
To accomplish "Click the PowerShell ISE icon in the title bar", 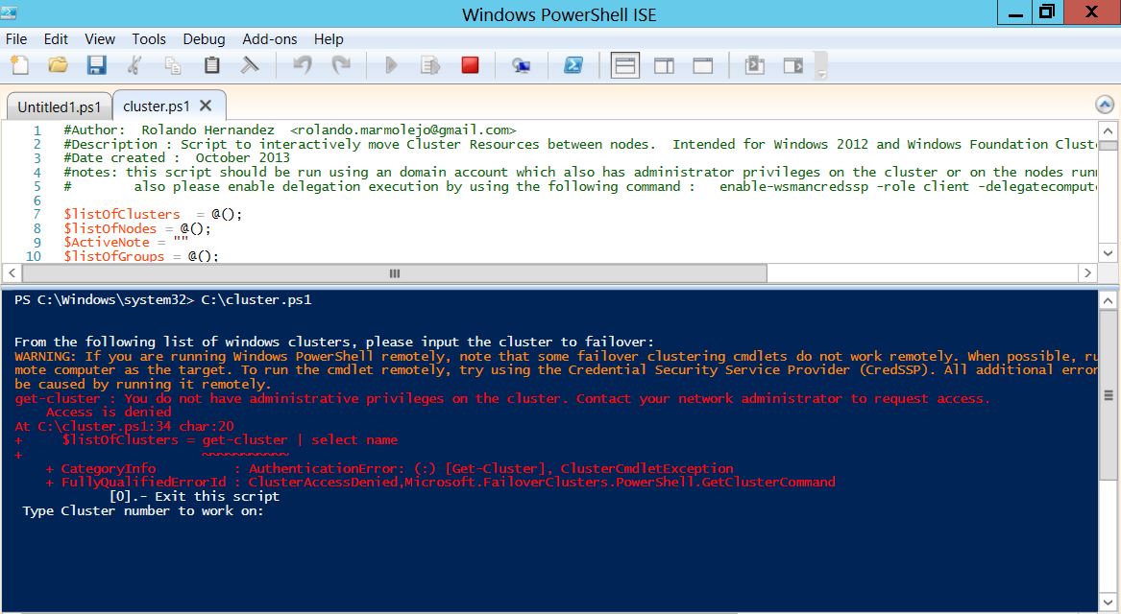I will [10, 12].
